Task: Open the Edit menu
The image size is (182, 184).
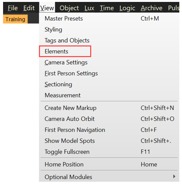Action: coord(29,8)
